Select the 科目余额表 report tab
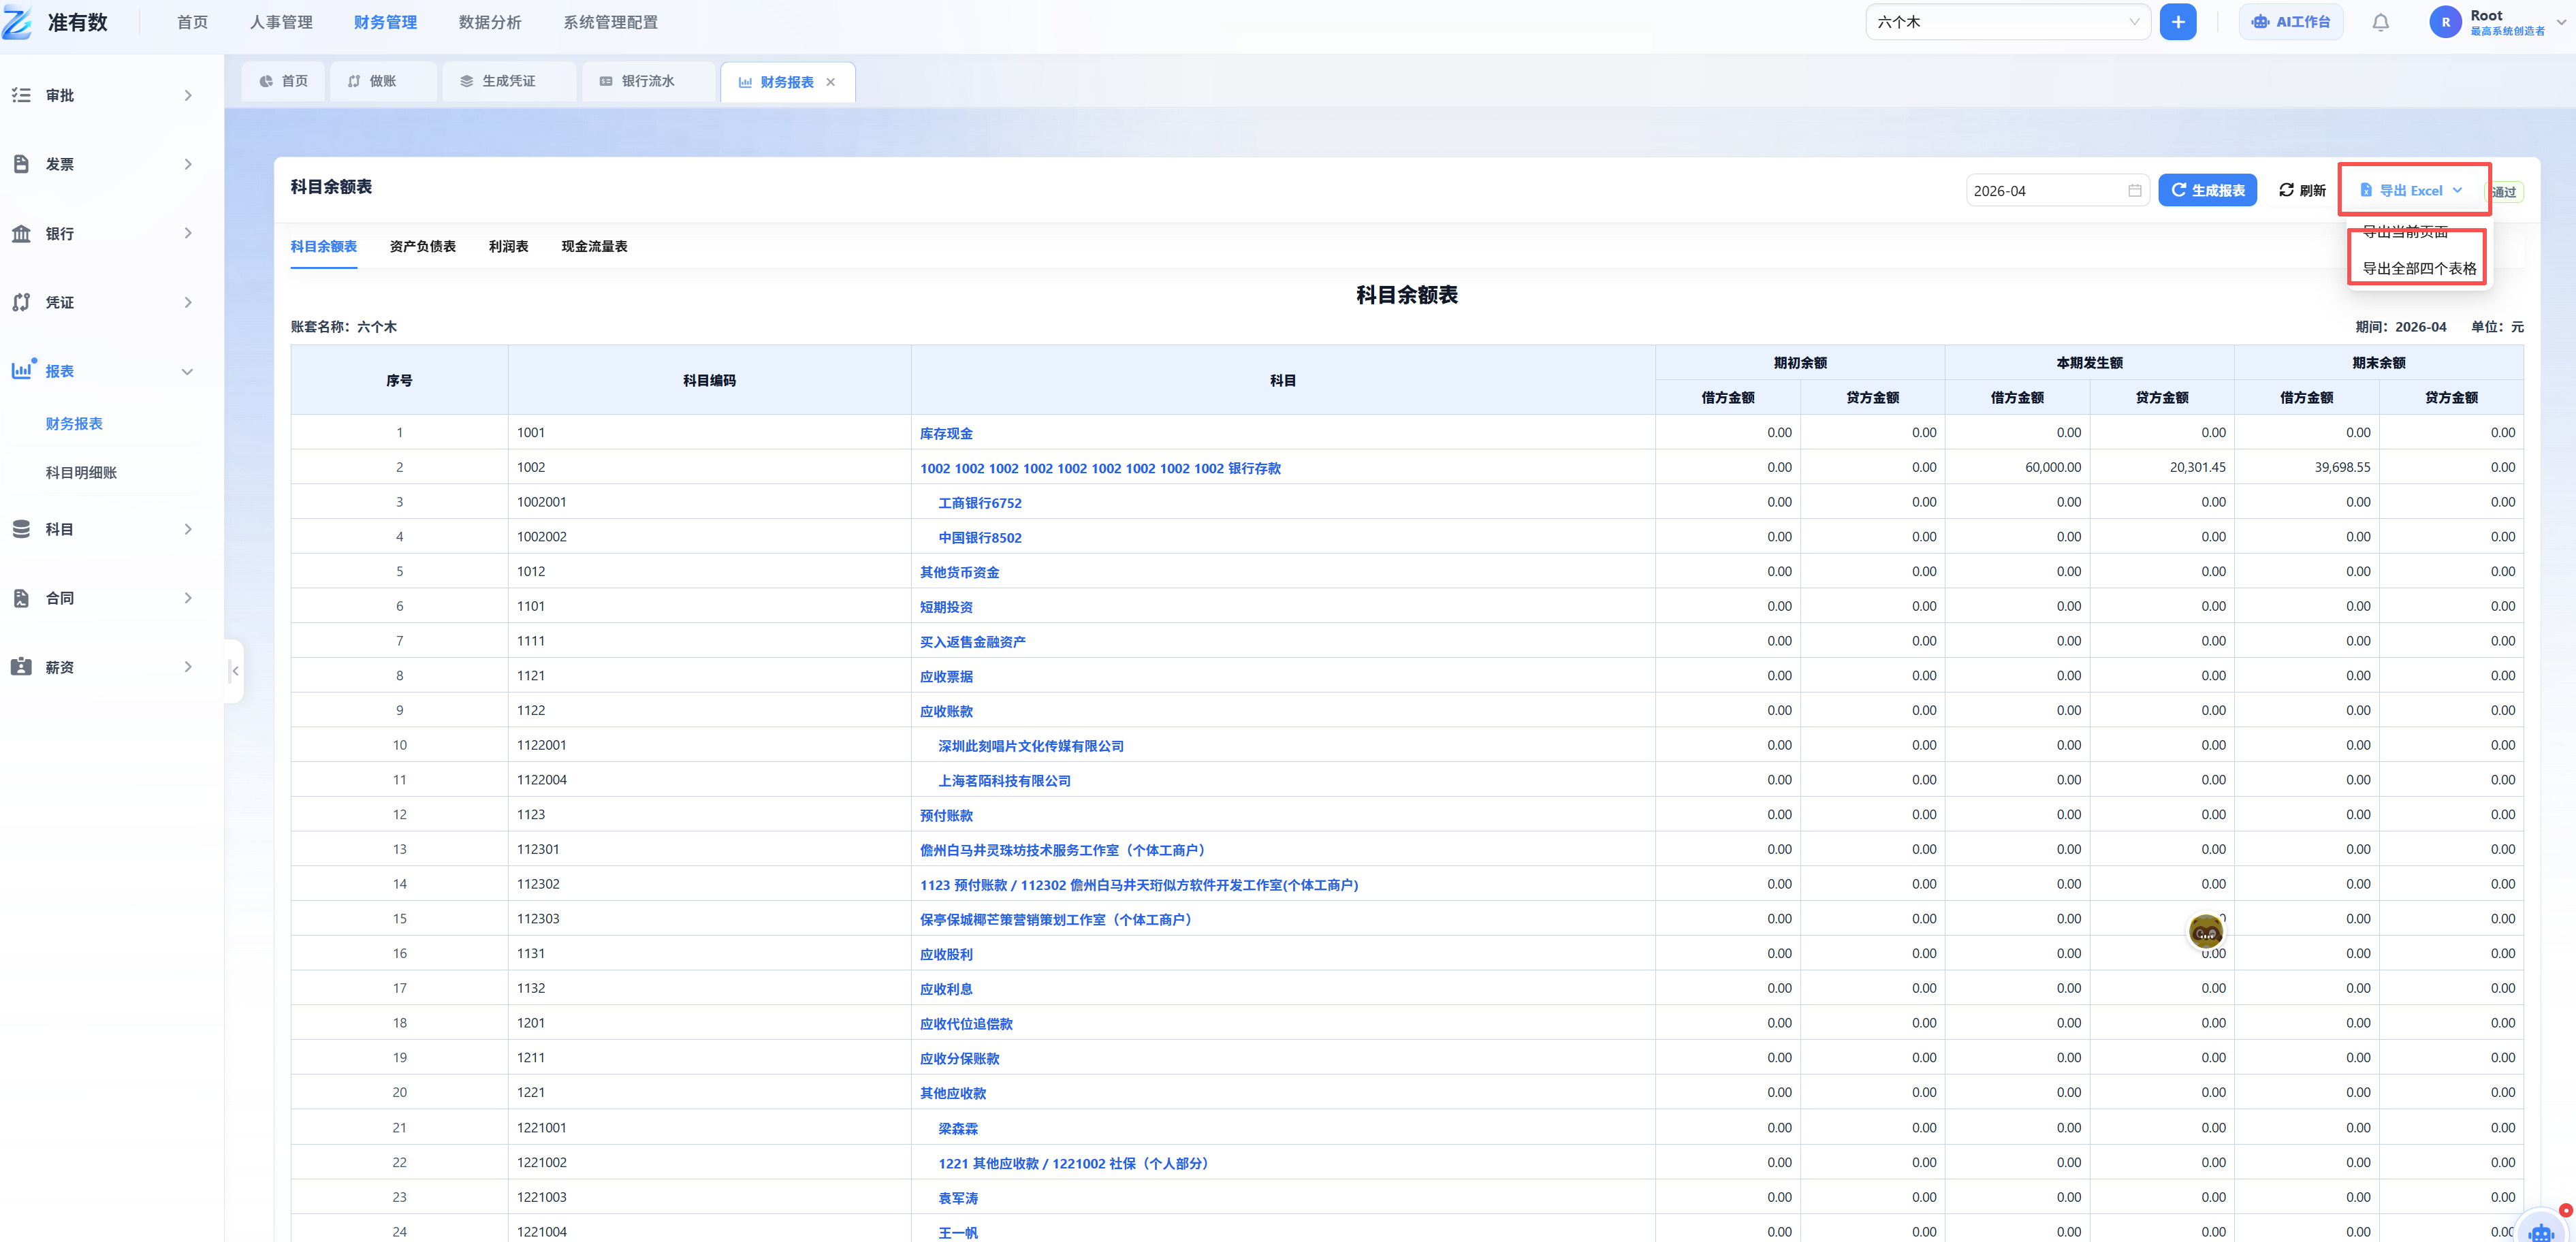 [x=323, y=246]
